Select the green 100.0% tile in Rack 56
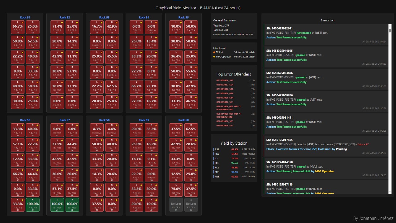This screenshot has width=396, height=223. [33, 205]
